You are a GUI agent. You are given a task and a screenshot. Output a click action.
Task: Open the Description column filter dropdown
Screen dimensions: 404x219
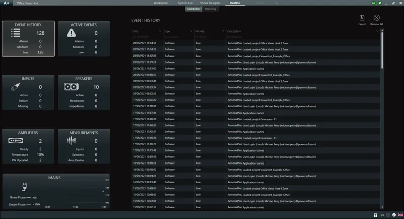377,31
